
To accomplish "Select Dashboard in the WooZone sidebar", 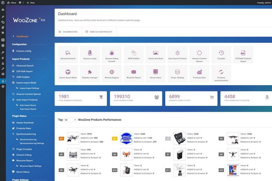I will (x=22, y=36).
